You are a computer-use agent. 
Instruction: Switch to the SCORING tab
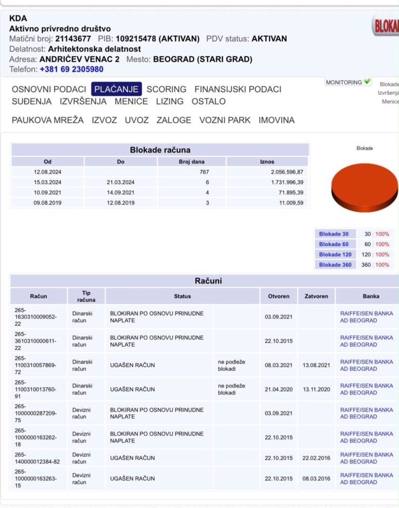point(167,89)
